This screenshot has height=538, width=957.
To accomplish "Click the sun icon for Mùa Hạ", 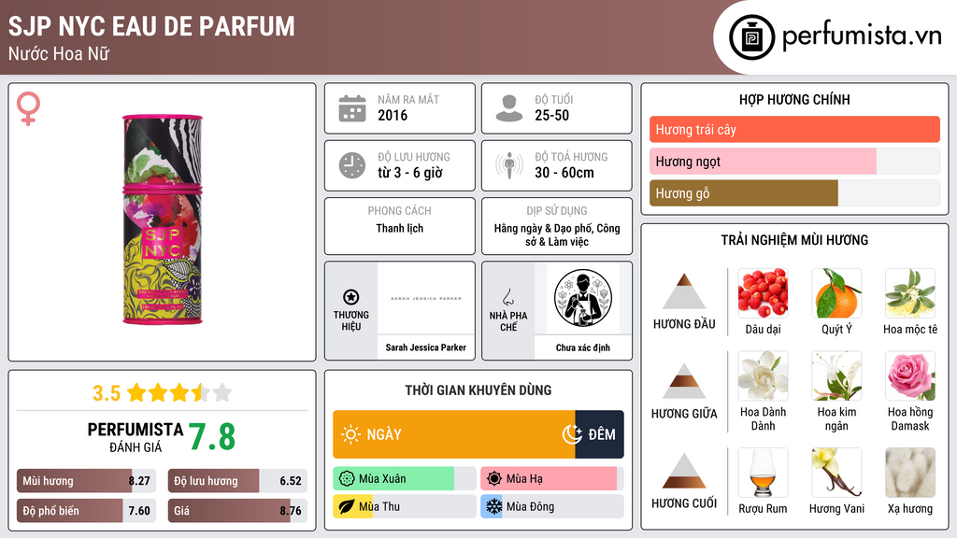I will [x=494, y=479].
